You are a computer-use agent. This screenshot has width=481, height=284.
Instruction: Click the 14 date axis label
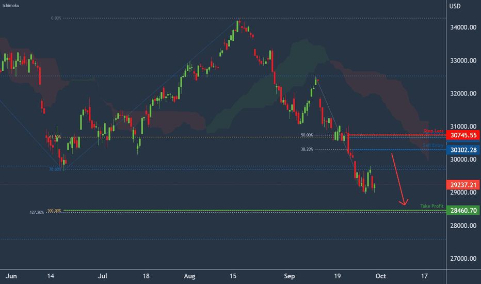pyautogui.click(x=51, y=276)
